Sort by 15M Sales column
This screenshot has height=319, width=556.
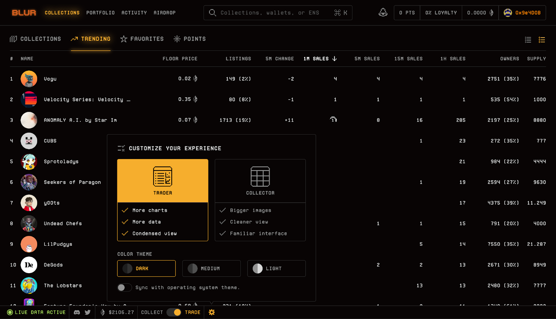pyautogui.click(x=408, y=59)
